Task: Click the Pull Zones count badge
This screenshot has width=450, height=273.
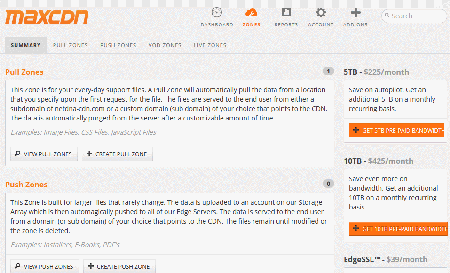Action: (328, 71)
